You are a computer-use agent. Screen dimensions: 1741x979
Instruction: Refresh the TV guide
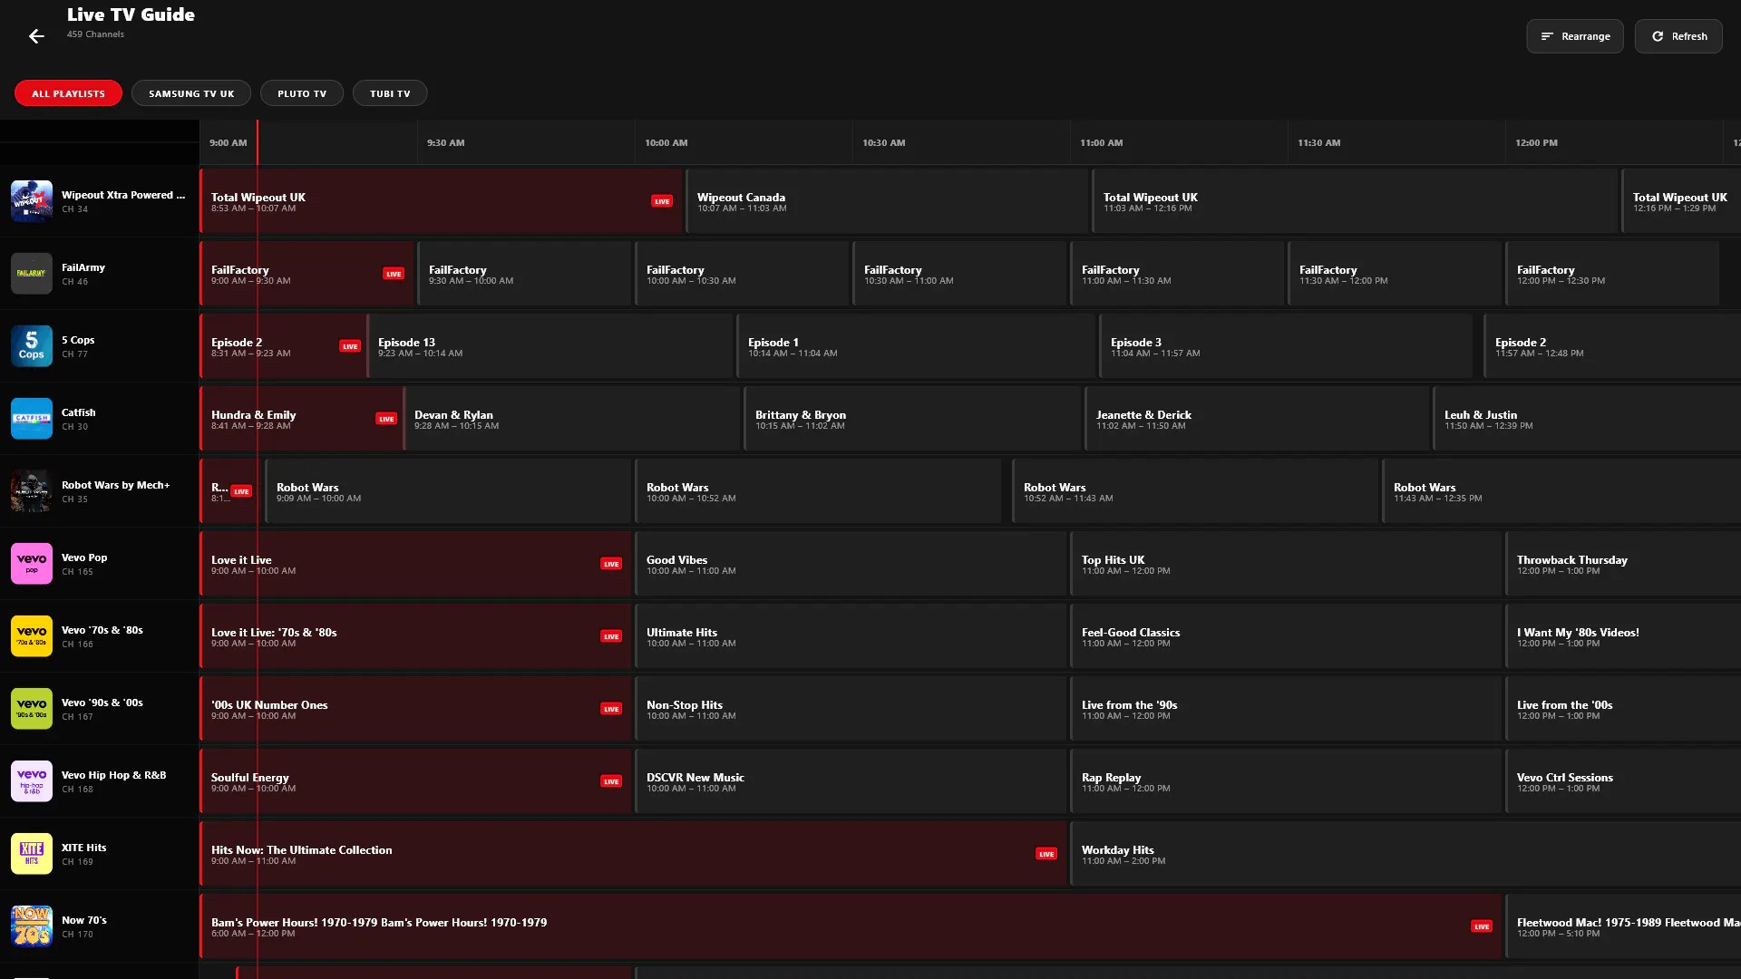[x=1678, y=36]
